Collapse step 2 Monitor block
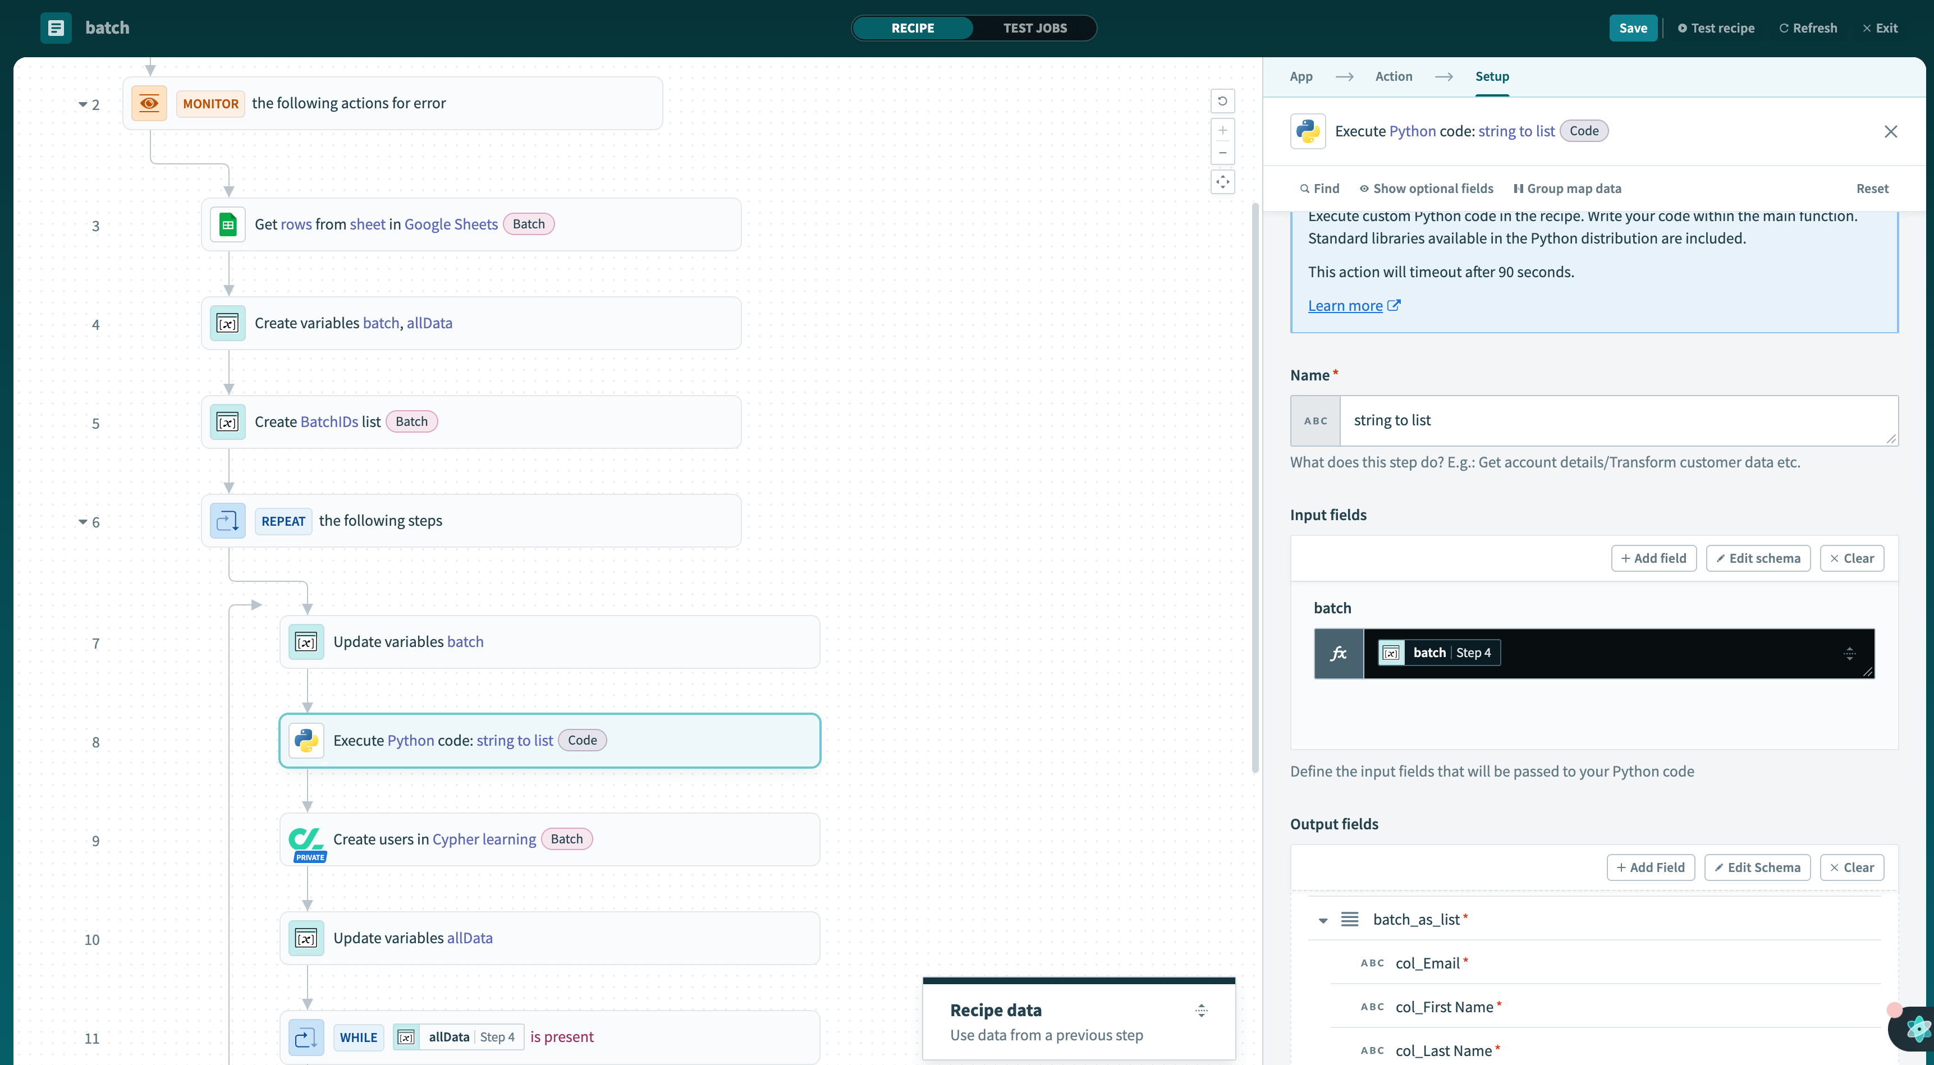This screenshot has height=1065, width=1934. click(x=83, y=105)
